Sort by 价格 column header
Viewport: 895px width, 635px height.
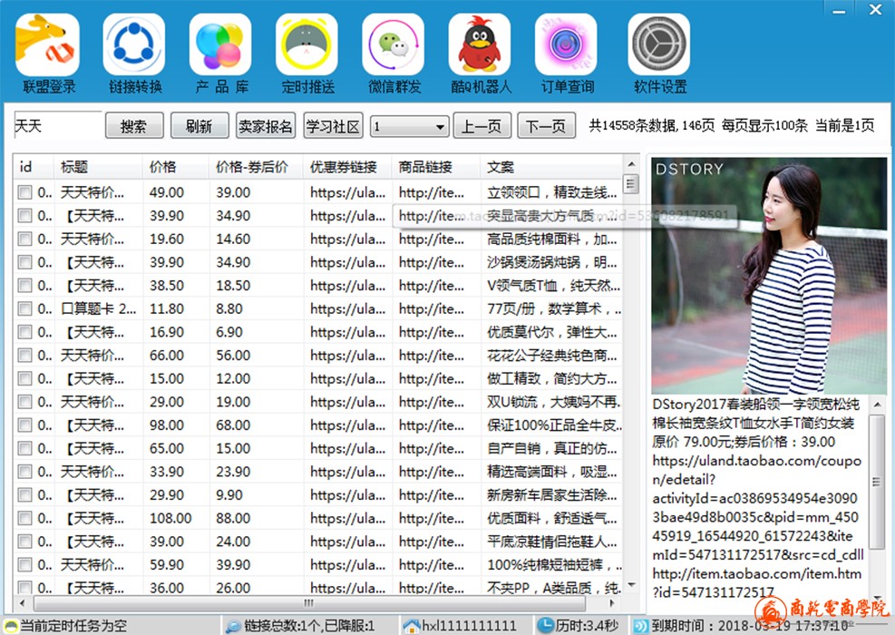click(163, 167)
